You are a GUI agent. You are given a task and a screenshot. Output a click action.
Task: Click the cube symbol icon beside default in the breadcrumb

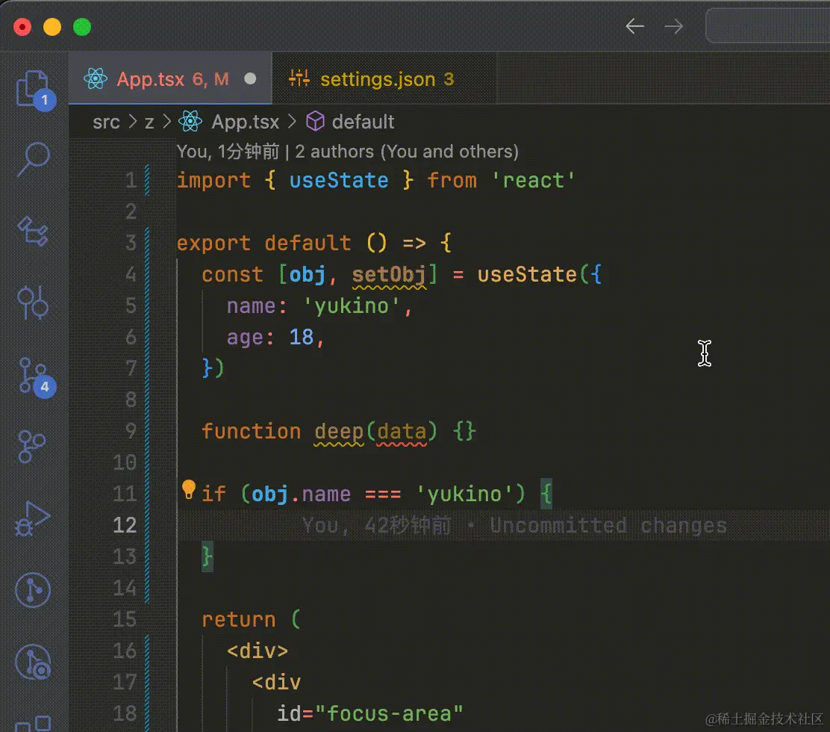(x=315, y=121)
